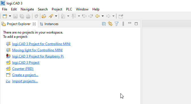191x104 pixels.
Task: Open the Back history dropdown arrow
Action: (103, 16)
